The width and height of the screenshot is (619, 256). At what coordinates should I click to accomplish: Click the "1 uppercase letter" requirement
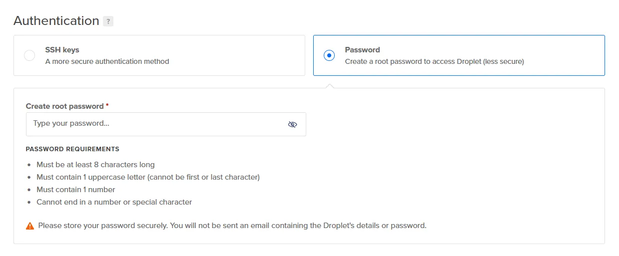(148, 177)
